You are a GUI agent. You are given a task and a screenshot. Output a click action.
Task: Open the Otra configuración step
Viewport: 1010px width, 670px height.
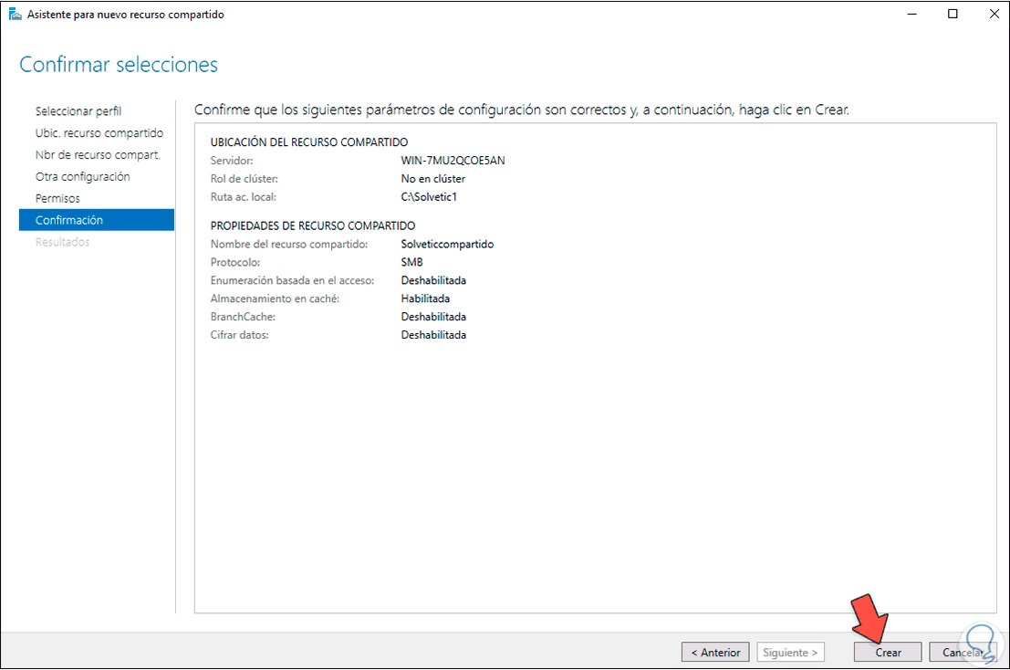click(x=81, y=176)
